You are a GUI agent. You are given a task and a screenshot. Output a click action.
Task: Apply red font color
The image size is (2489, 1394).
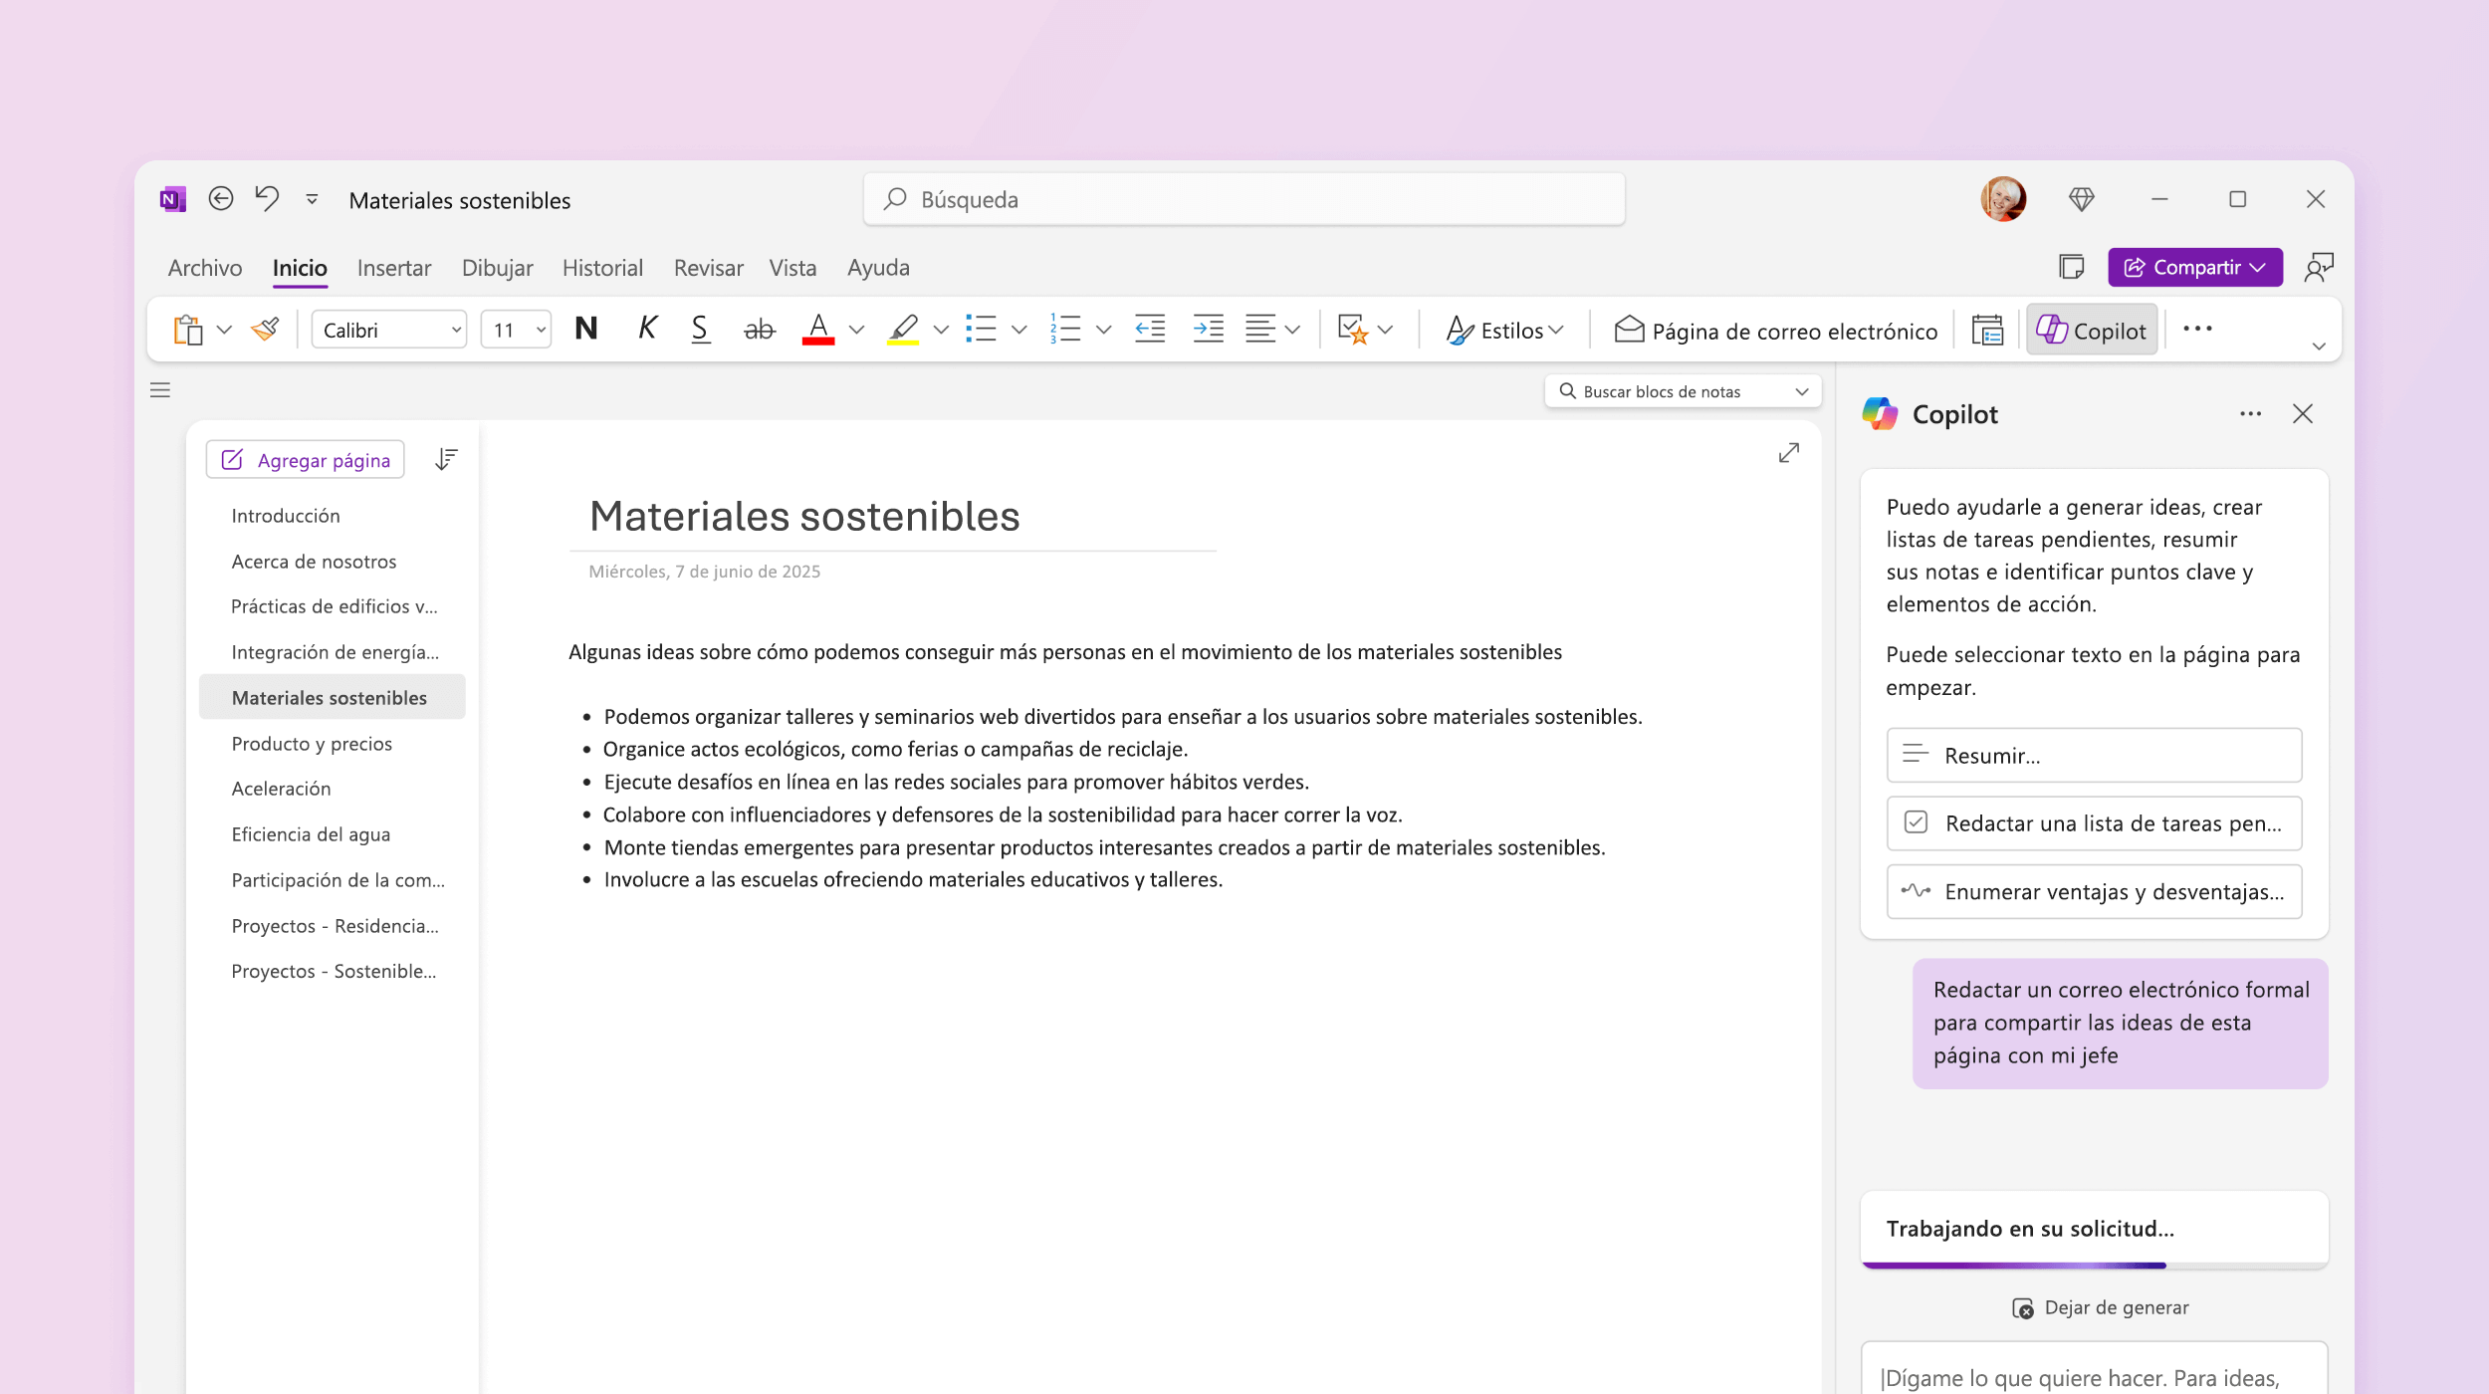click(x=818, y=329)
